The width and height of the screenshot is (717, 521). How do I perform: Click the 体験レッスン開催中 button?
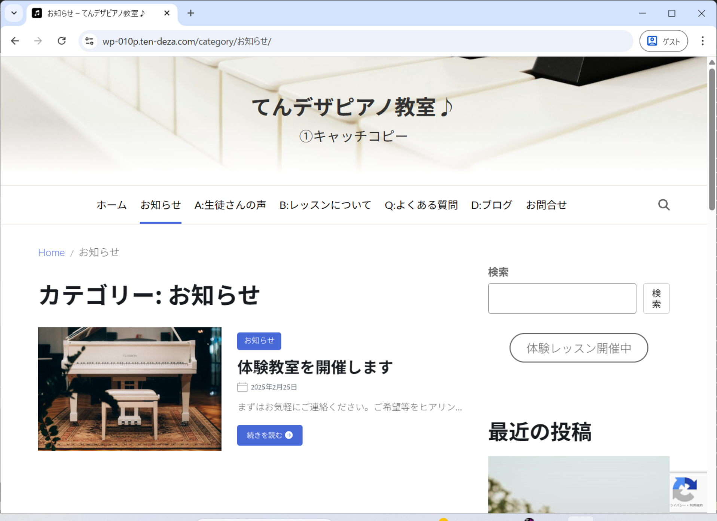coord(578,348)
